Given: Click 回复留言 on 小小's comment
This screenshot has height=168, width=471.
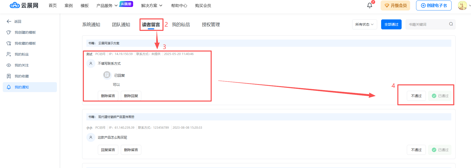Looking at the screenshot, I should pyautogui.click(x=108, y=150).
